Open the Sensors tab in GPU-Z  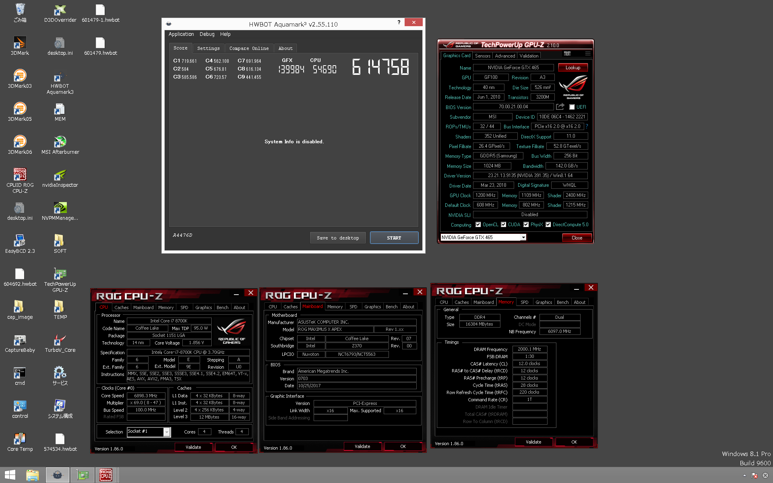483,56
